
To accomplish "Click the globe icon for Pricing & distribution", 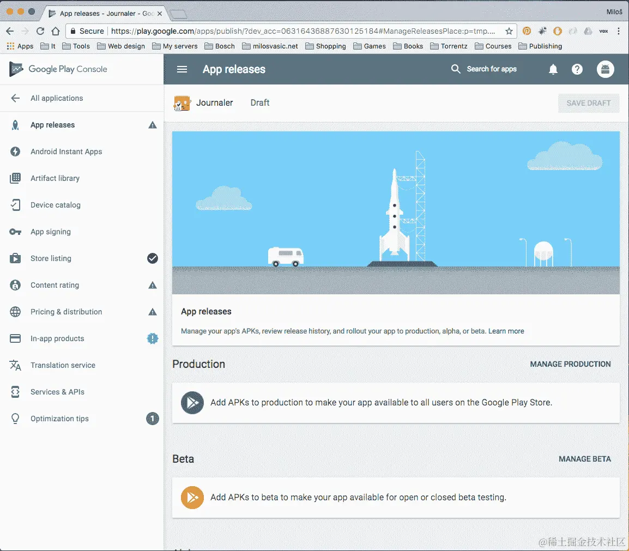I will click(x=15, y=312).
